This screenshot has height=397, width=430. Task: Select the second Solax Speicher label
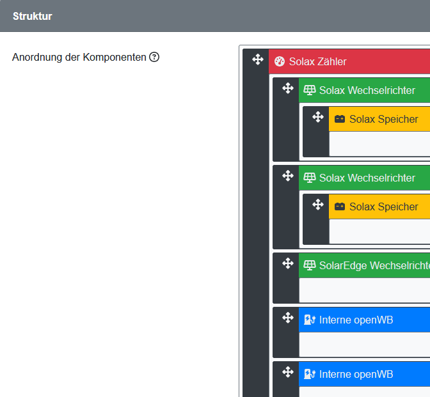(384, 207)
